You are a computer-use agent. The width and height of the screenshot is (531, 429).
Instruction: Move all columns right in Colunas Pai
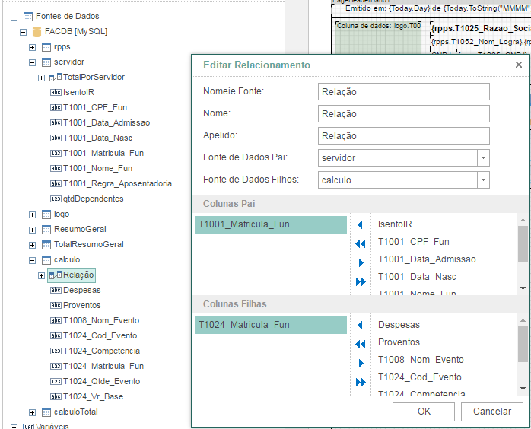pyautogui.click(x=361, y=281)
